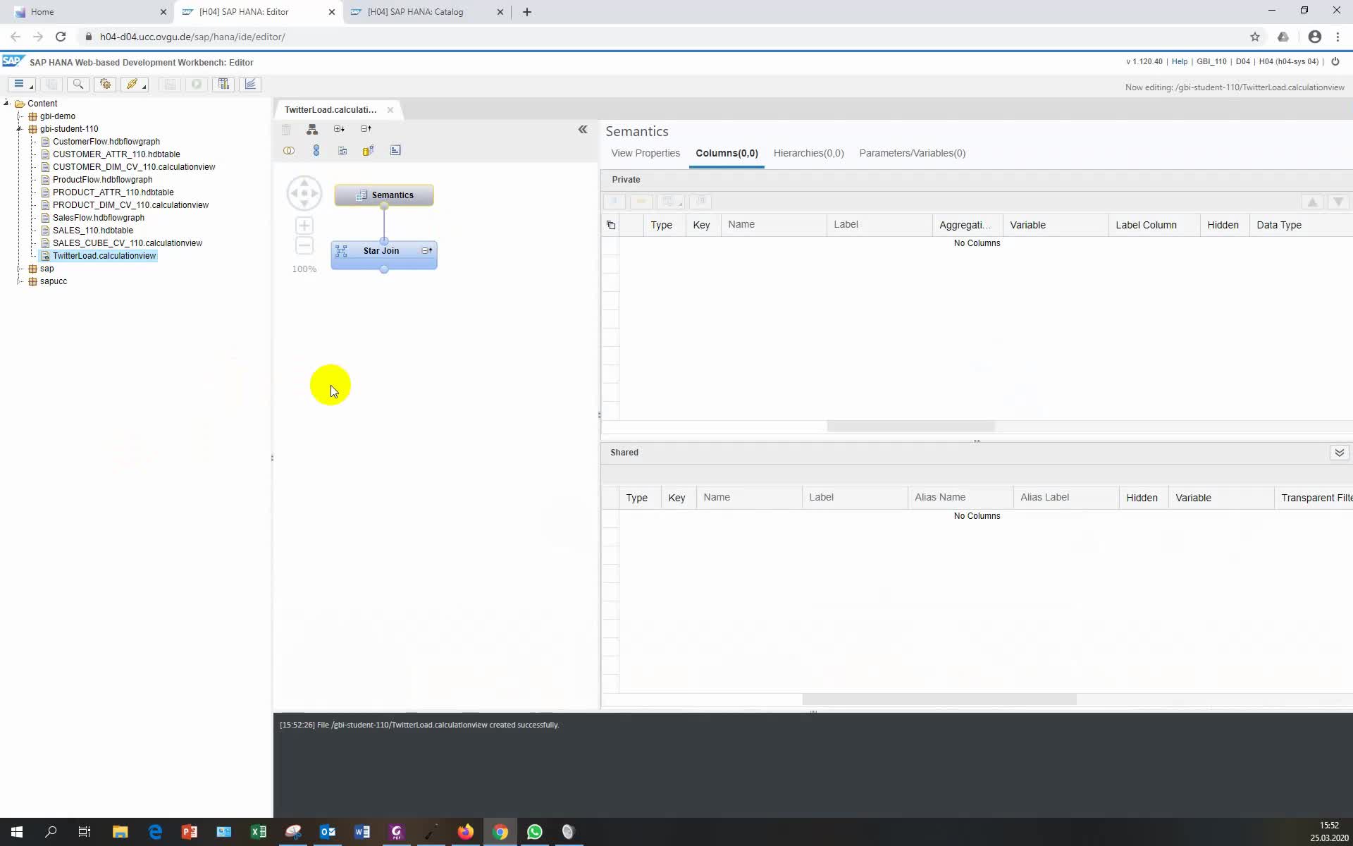Viewport: 1353px width, 846px height.
Task: Click the search magnifier toolbar icon
Action: pos(78,84)
